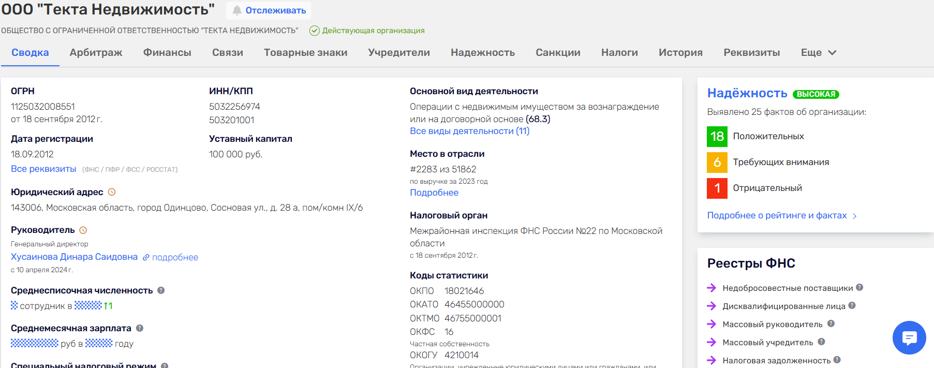Open the Санкции tab
Image resolution: width=934 pixels, height=368 pixels.
pyautogui.click(x=558, y=52)
